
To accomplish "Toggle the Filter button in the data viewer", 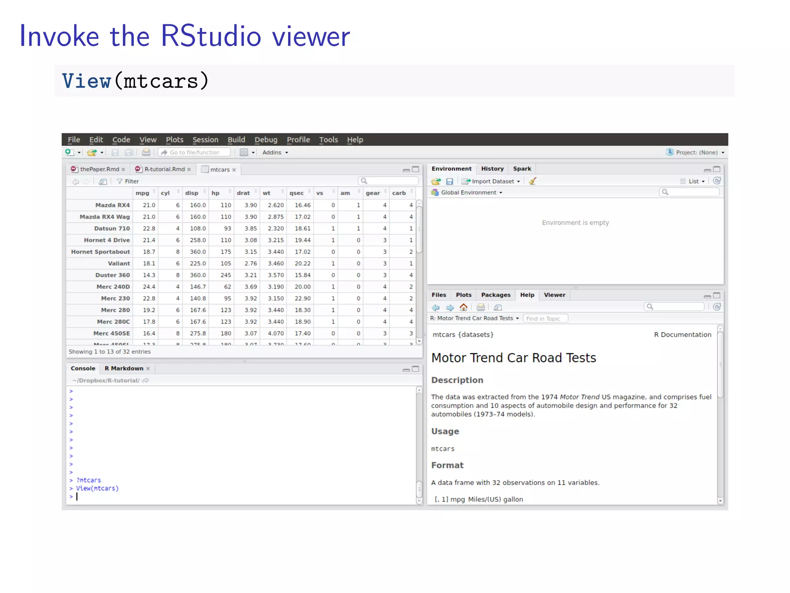I will (128, 181).
